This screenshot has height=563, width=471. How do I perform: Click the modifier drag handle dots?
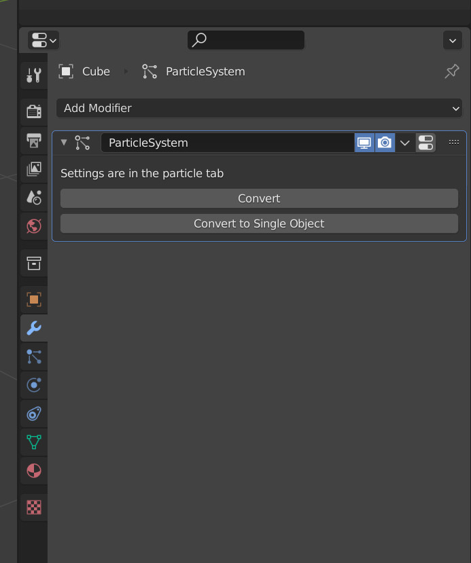[454, 143]
